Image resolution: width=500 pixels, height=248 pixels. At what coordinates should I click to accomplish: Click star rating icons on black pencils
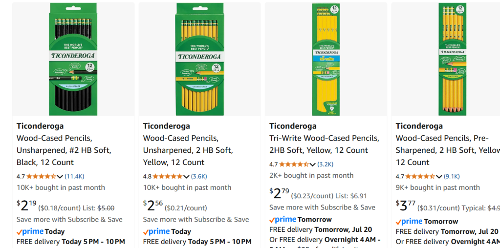pos(42,177)
